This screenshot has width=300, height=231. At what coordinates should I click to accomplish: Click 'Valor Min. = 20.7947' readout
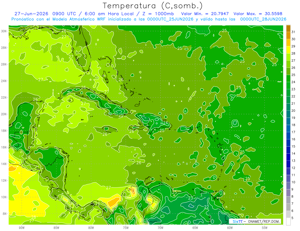(205, 14)
